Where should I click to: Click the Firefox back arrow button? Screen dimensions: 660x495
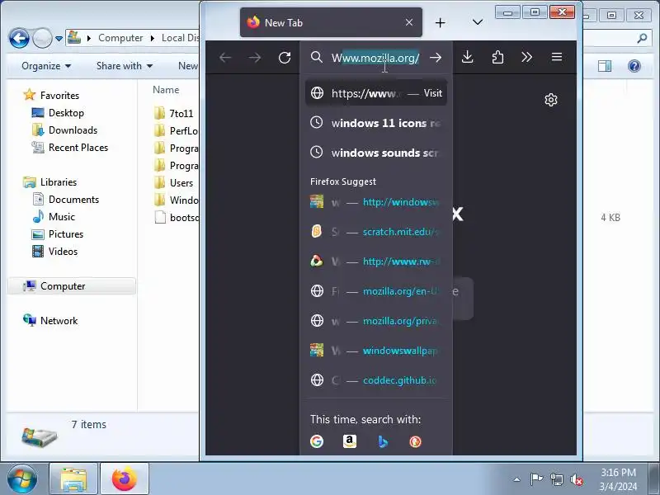[x=225, y=57]
